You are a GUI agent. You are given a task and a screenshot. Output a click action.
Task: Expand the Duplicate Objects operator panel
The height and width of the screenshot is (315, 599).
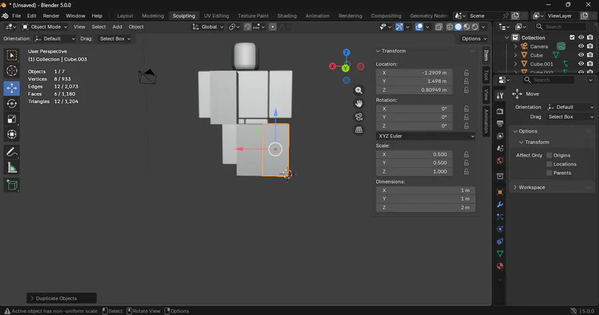56,298
